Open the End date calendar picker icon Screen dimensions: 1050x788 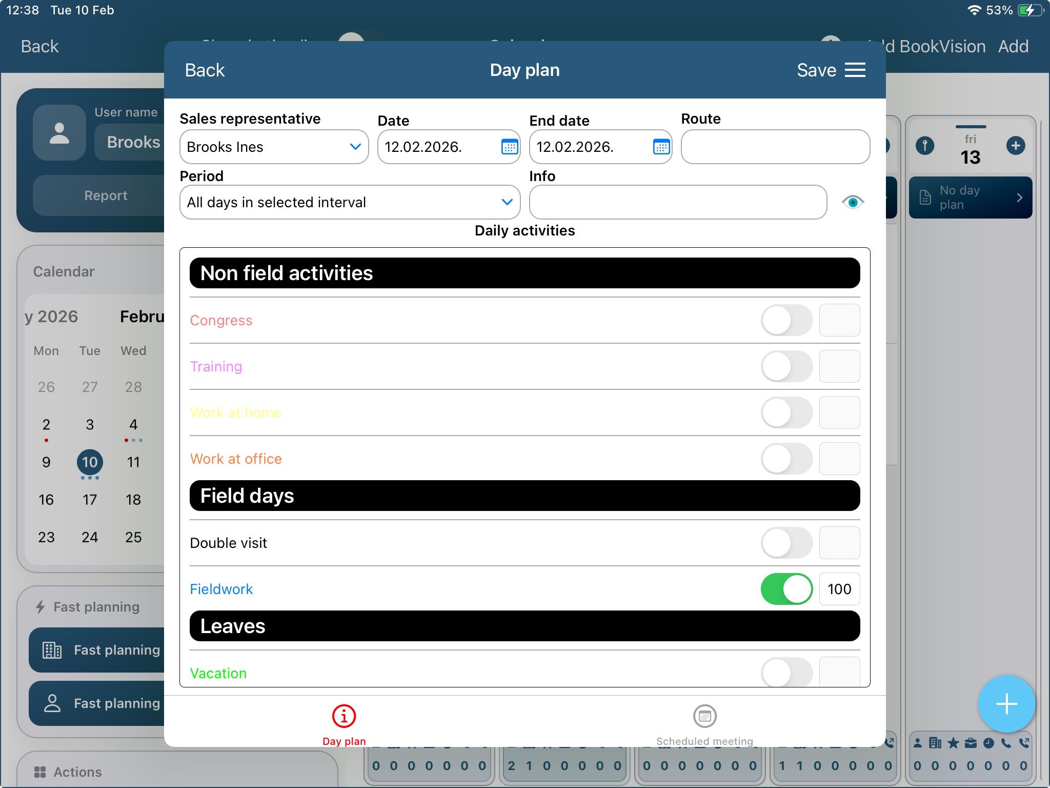coord(661,147)
